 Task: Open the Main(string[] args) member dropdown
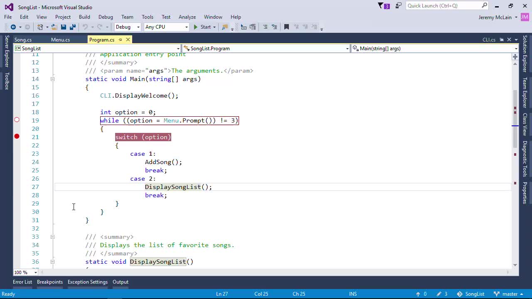click(x=435, y=49)
